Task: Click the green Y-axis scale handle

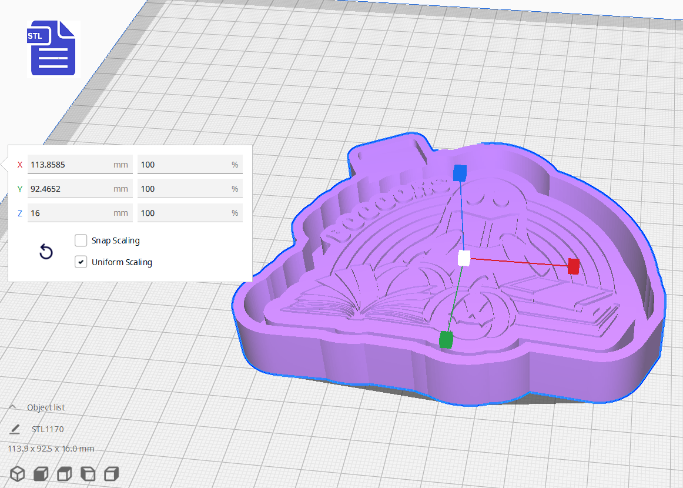Action: [445, 338]
